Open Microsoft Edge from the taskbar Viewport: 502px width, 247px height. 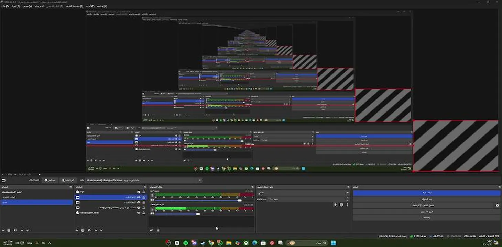[x=255, y=243]
